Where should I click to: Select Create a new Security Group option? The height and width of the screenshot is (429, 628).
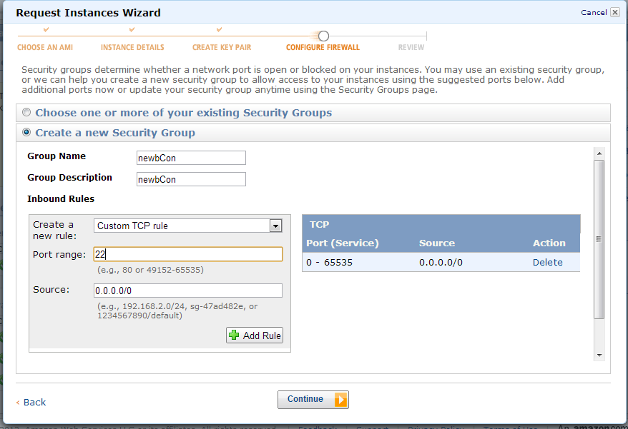[x=26, y=132]
